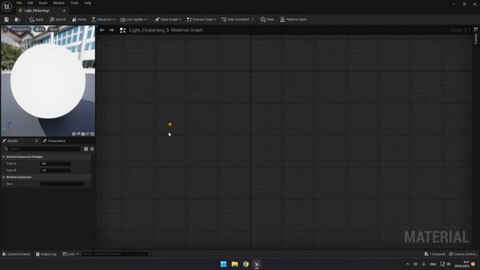This screenshot has height=270, width=480.
Task: Go back in graph navigation history
Action: (x=102, y=30)
